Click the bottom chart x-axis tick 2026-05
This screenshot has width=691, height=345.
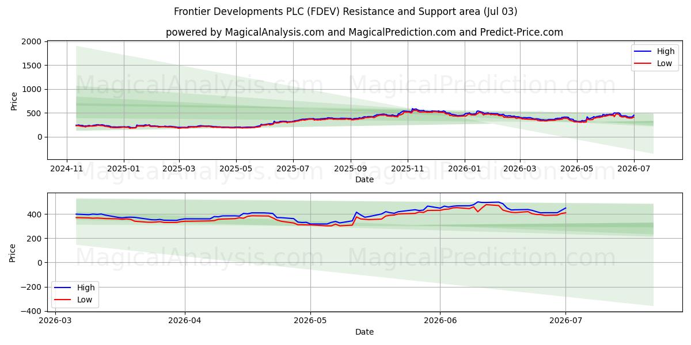coord(310,321)
